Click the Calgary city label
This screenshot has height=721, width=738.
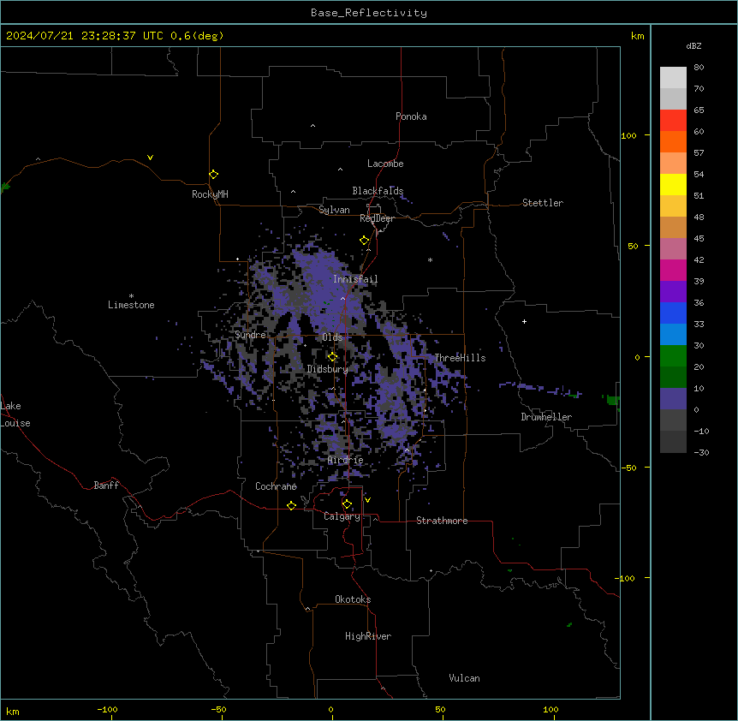342,516
